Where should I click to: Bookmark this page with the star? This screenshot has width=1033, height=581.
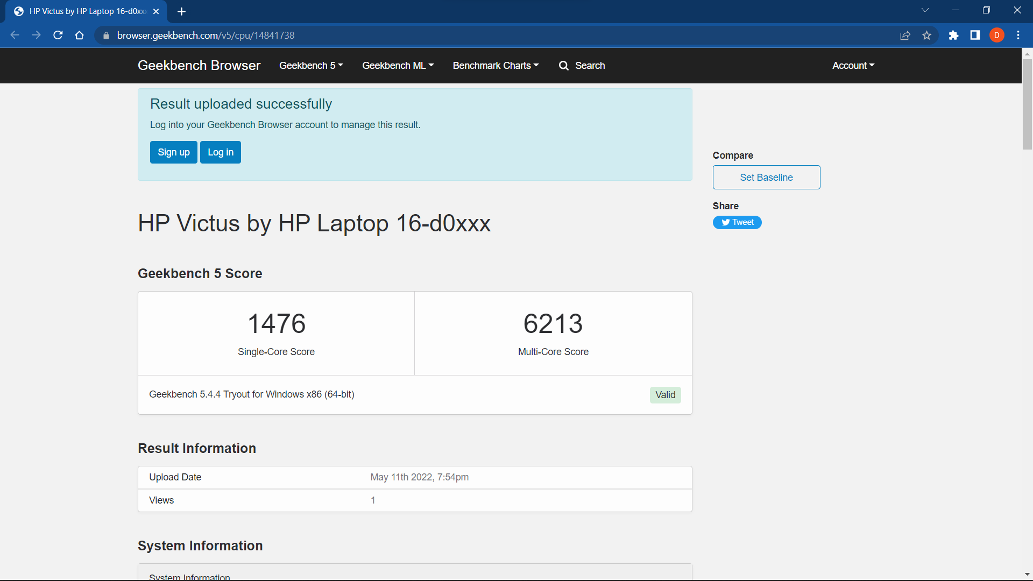(x=926, y=36)
